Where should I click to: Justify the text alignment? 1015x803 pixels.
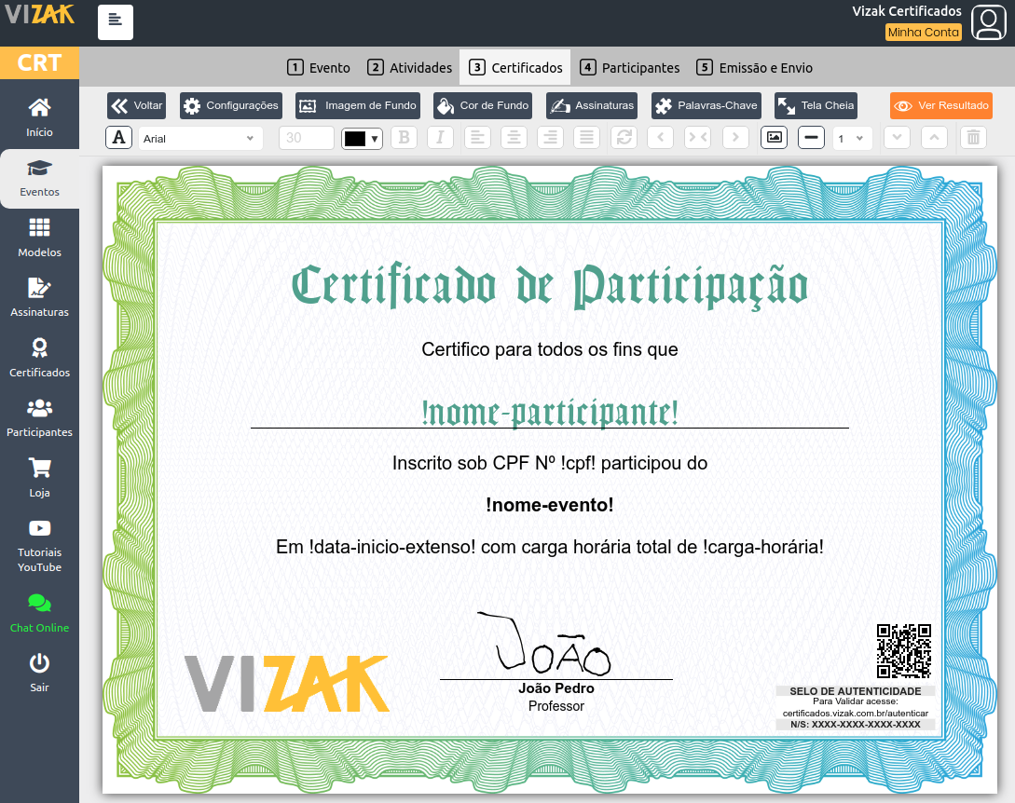coord(586,137)
